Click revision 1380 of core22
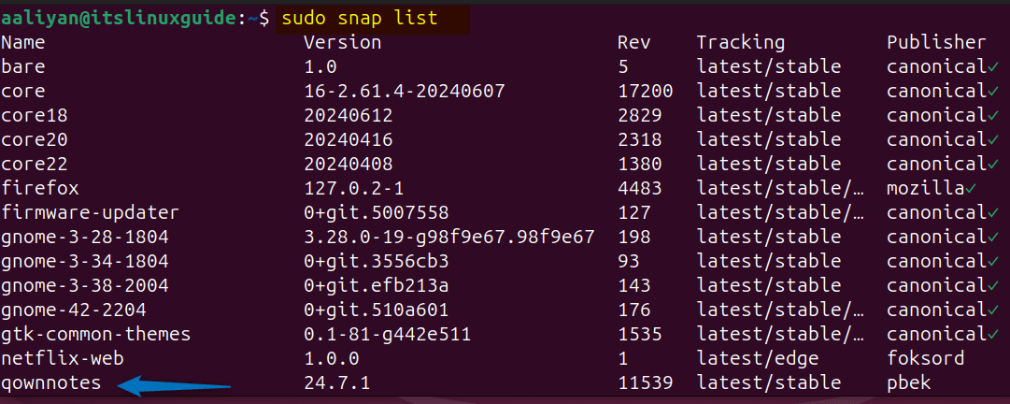The image size is (1010, 404). point(639,165)
